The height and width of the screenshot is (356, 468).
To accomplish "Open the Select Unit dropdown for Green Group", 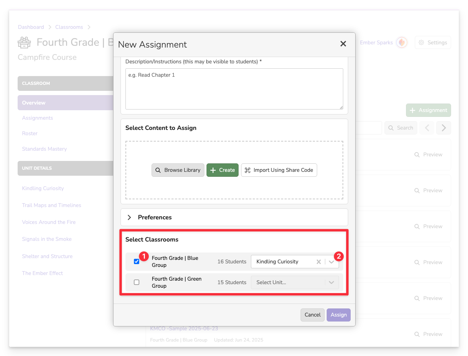I will (x=331, y=282).
